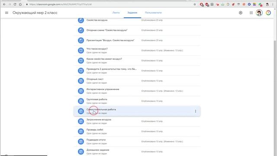Click the browser address bar
277x156 pixels.
point(110,4)
